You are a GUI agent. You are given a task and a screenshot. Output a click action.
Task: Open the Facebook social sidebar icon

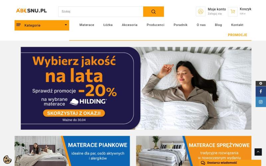coord(261,92)
